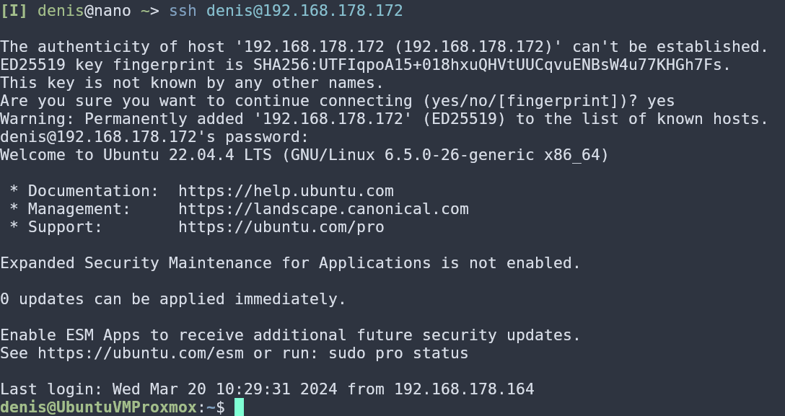Screen dimensions: 785x416
Task: Click the '0 updates can be applied' line
Action: (x=172, y=299)
